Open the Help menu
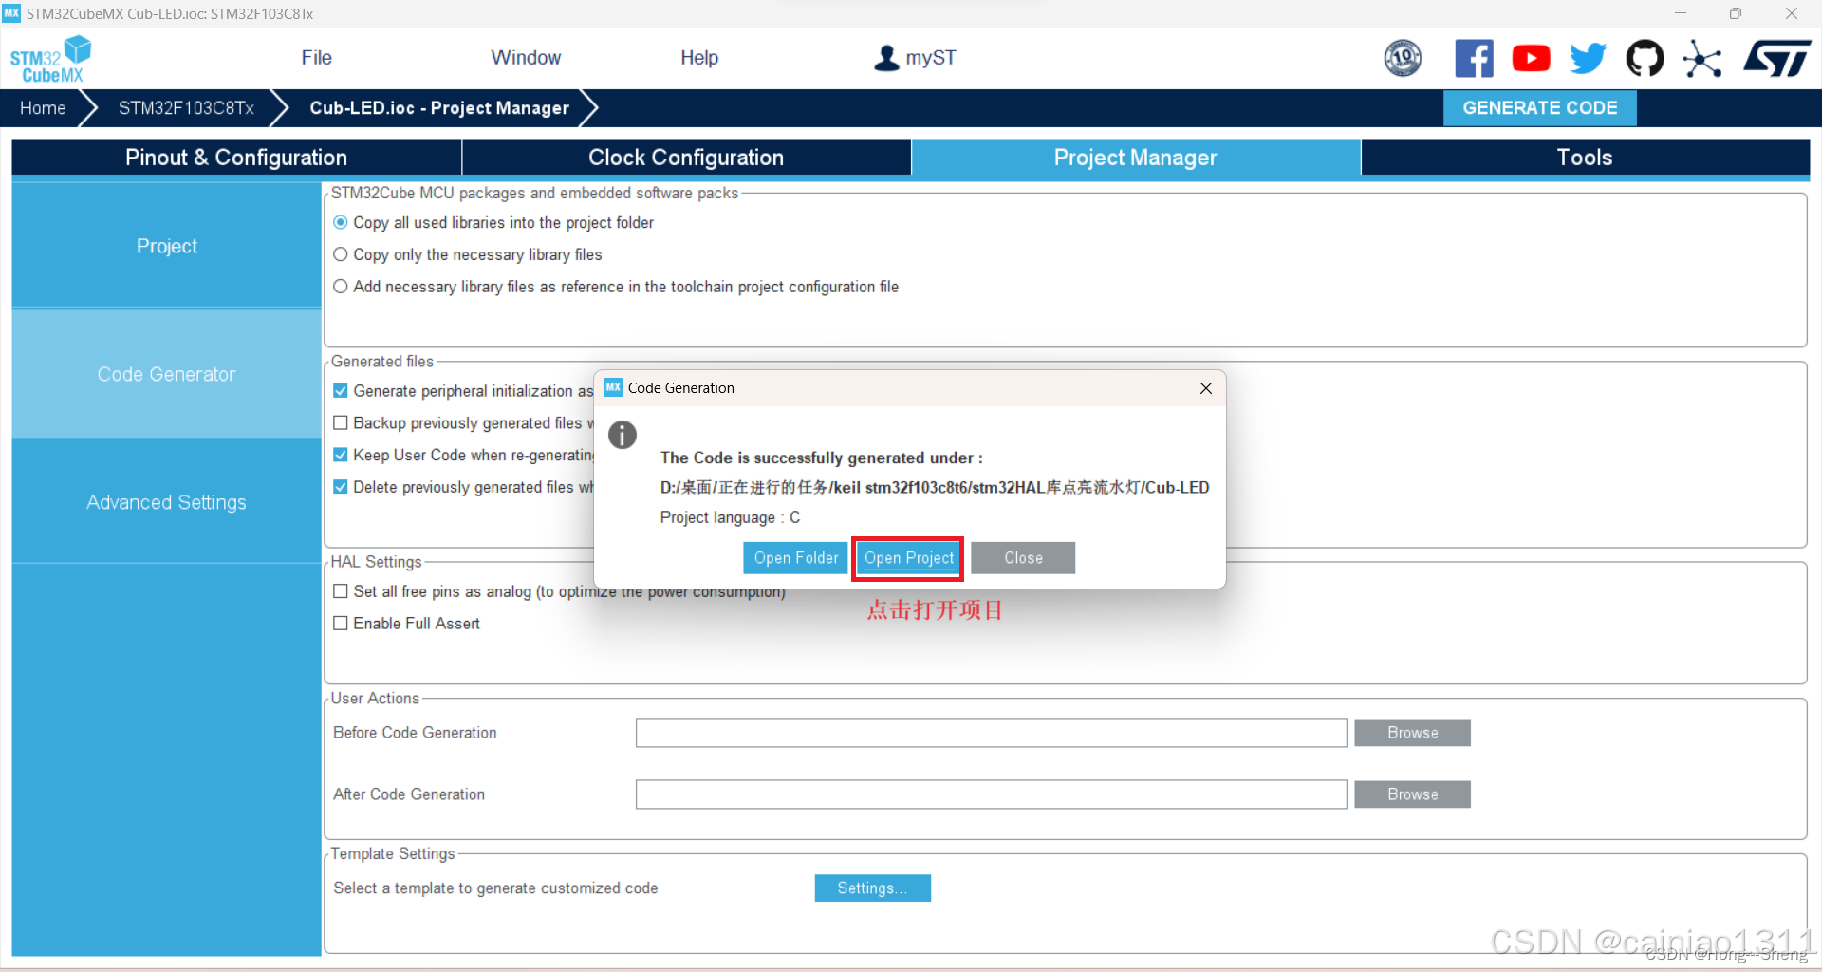1822x972 pixels. [x=699, y=58]
